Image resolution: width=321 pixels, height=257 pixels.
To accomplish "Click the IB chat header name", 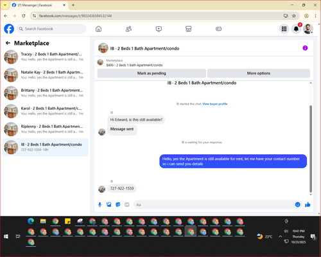I will pos(144,48).
